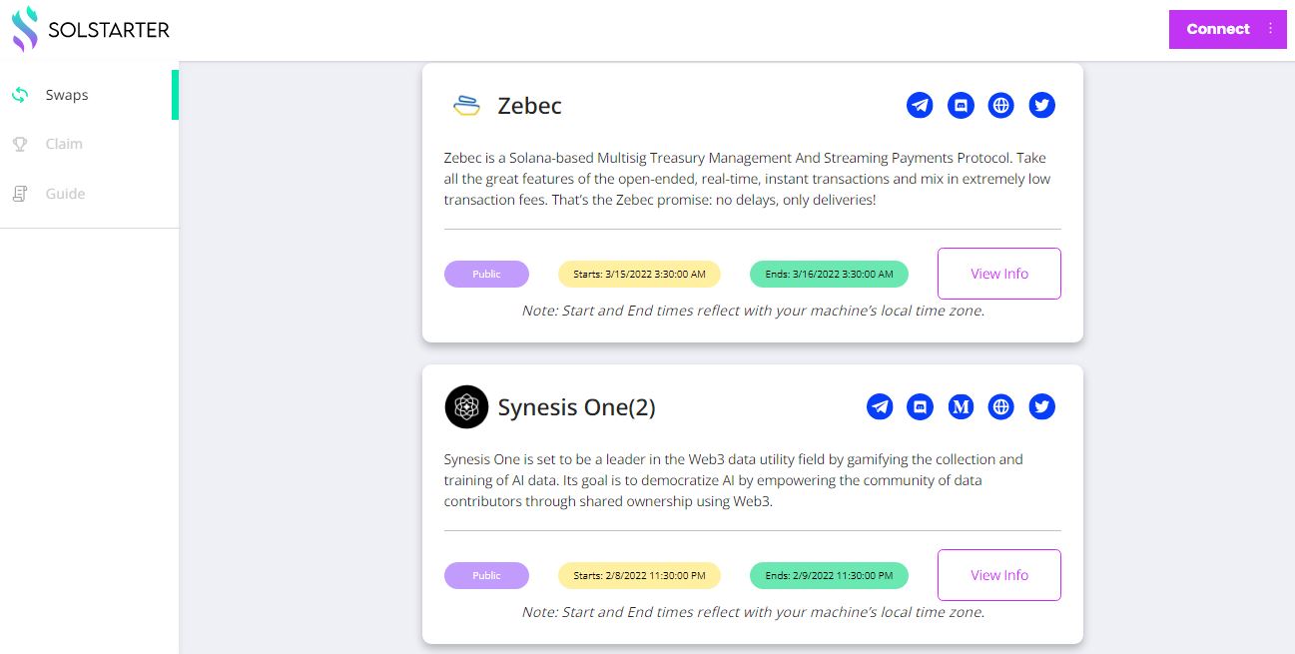Viewport: 1295px width, 654px height.
Task: Click the Public tag on Zebec card
Action: pyautogui.click(x=486, y=274)
